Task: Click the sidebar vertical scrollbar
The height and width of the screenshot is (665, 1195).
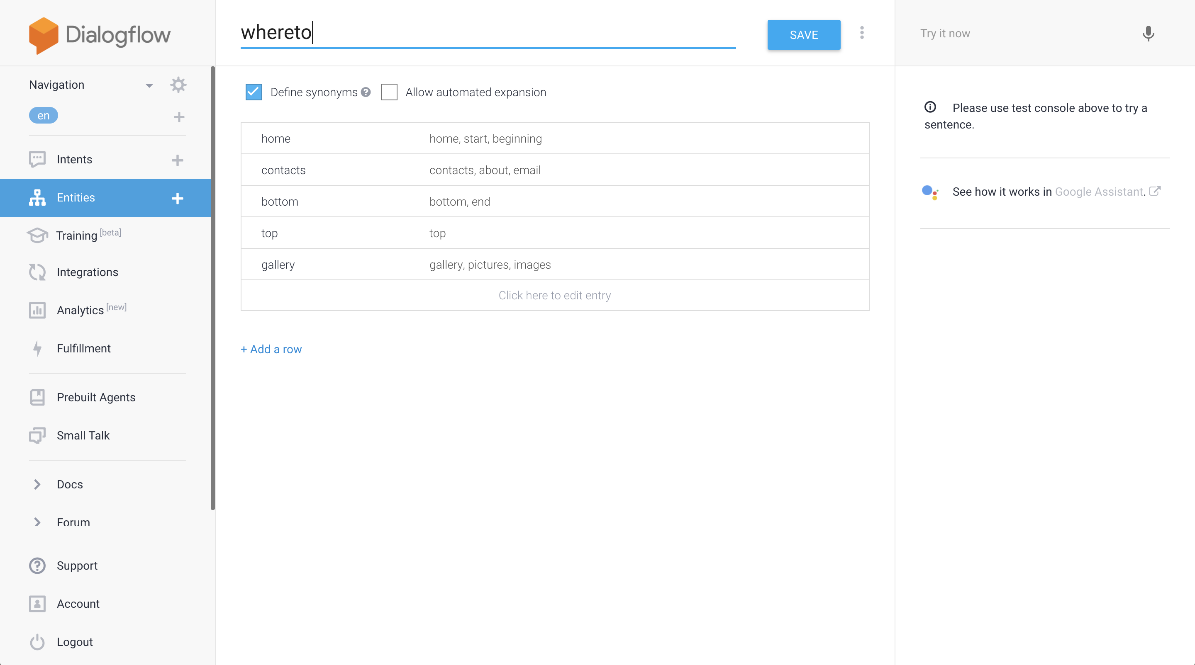Action: pyautogui.click(x=212, y=287)
